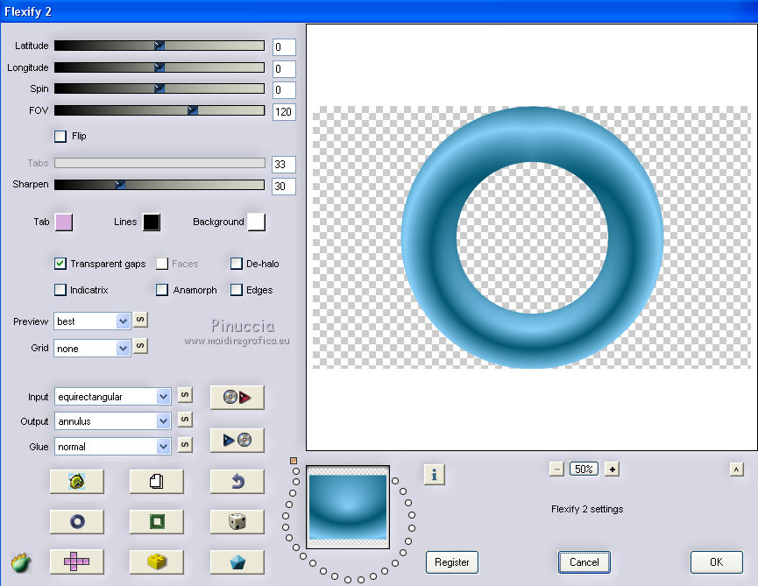Enable the Edges checkbox
Viewport: 758px width, 586px height.
(x=236, y=290)
